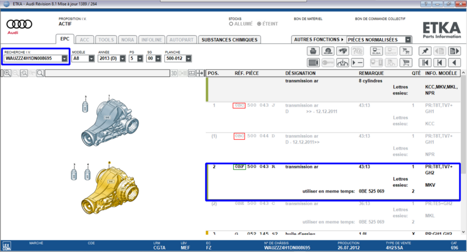Viewport: 467px width, 252px height.
Task: Click the arrow-dash collapse icon
Action: pyautogui.click(x=357, y=62)
